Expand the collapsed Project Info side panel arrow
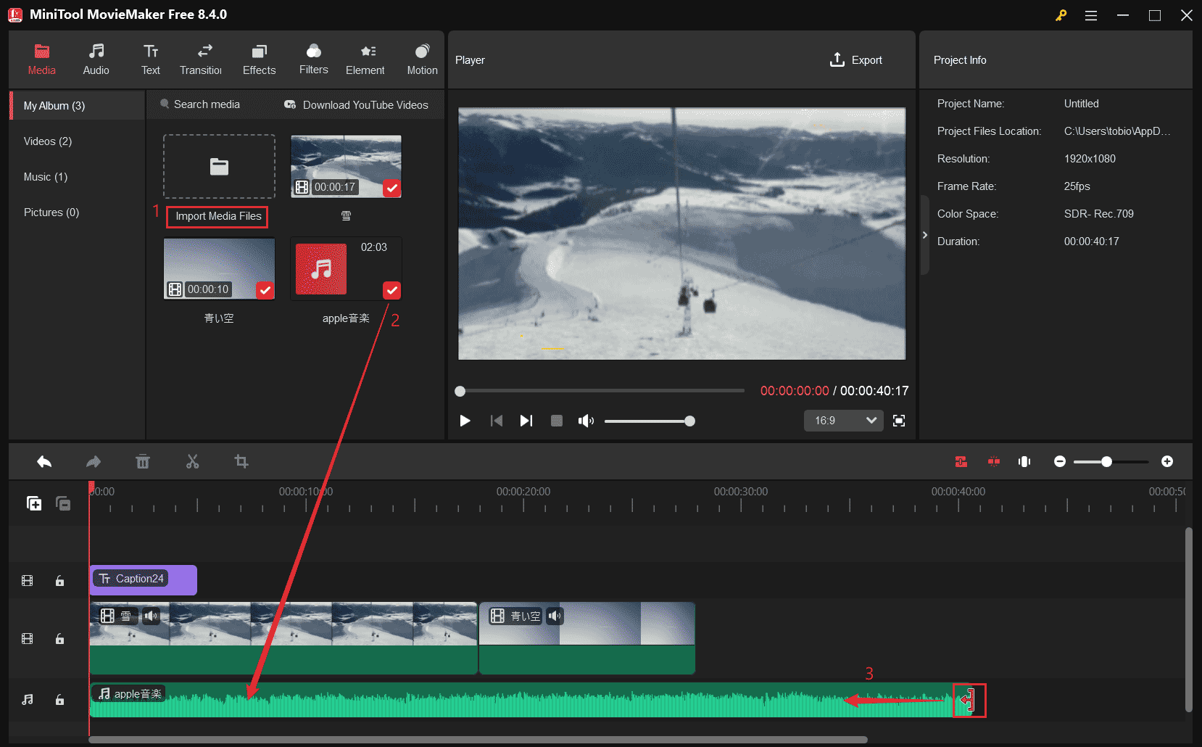Image resolution: width=1202 pixels, height=747 pixels. (x=925, y=235)
